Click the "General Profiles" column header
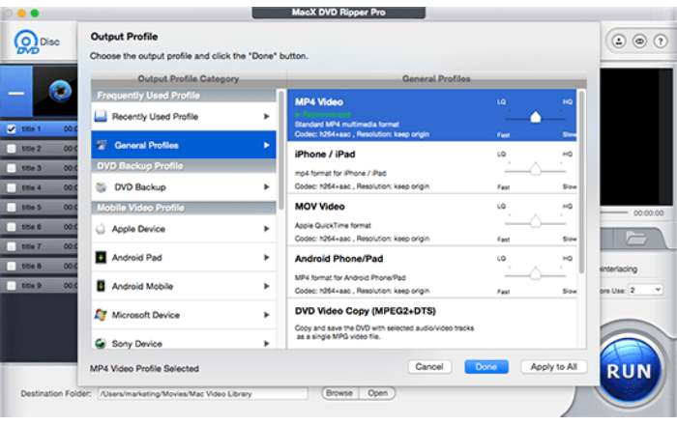This screenshot has height=425, width=677. click(436, 79)
